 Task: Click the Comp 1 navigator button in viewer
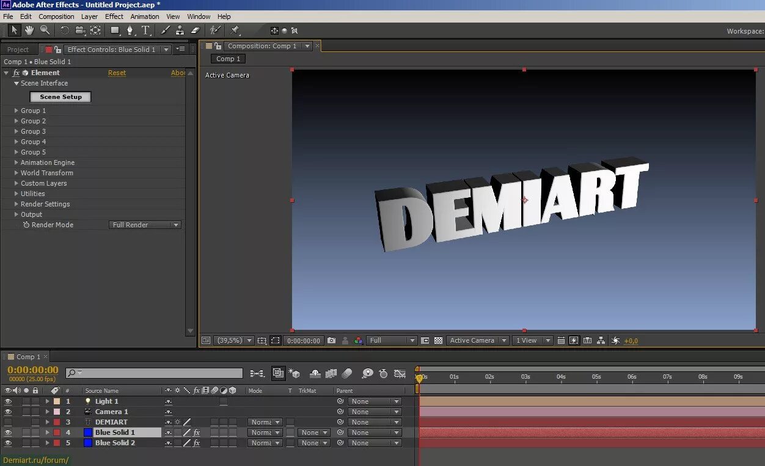tap(229, 59)
